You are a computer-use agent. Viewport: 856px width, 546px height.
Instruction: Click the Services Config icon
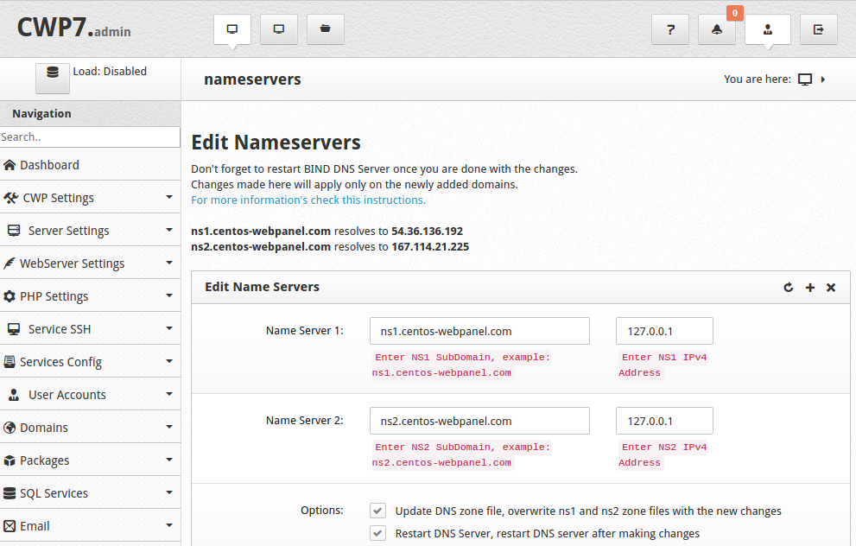click(x=10, y=362)
